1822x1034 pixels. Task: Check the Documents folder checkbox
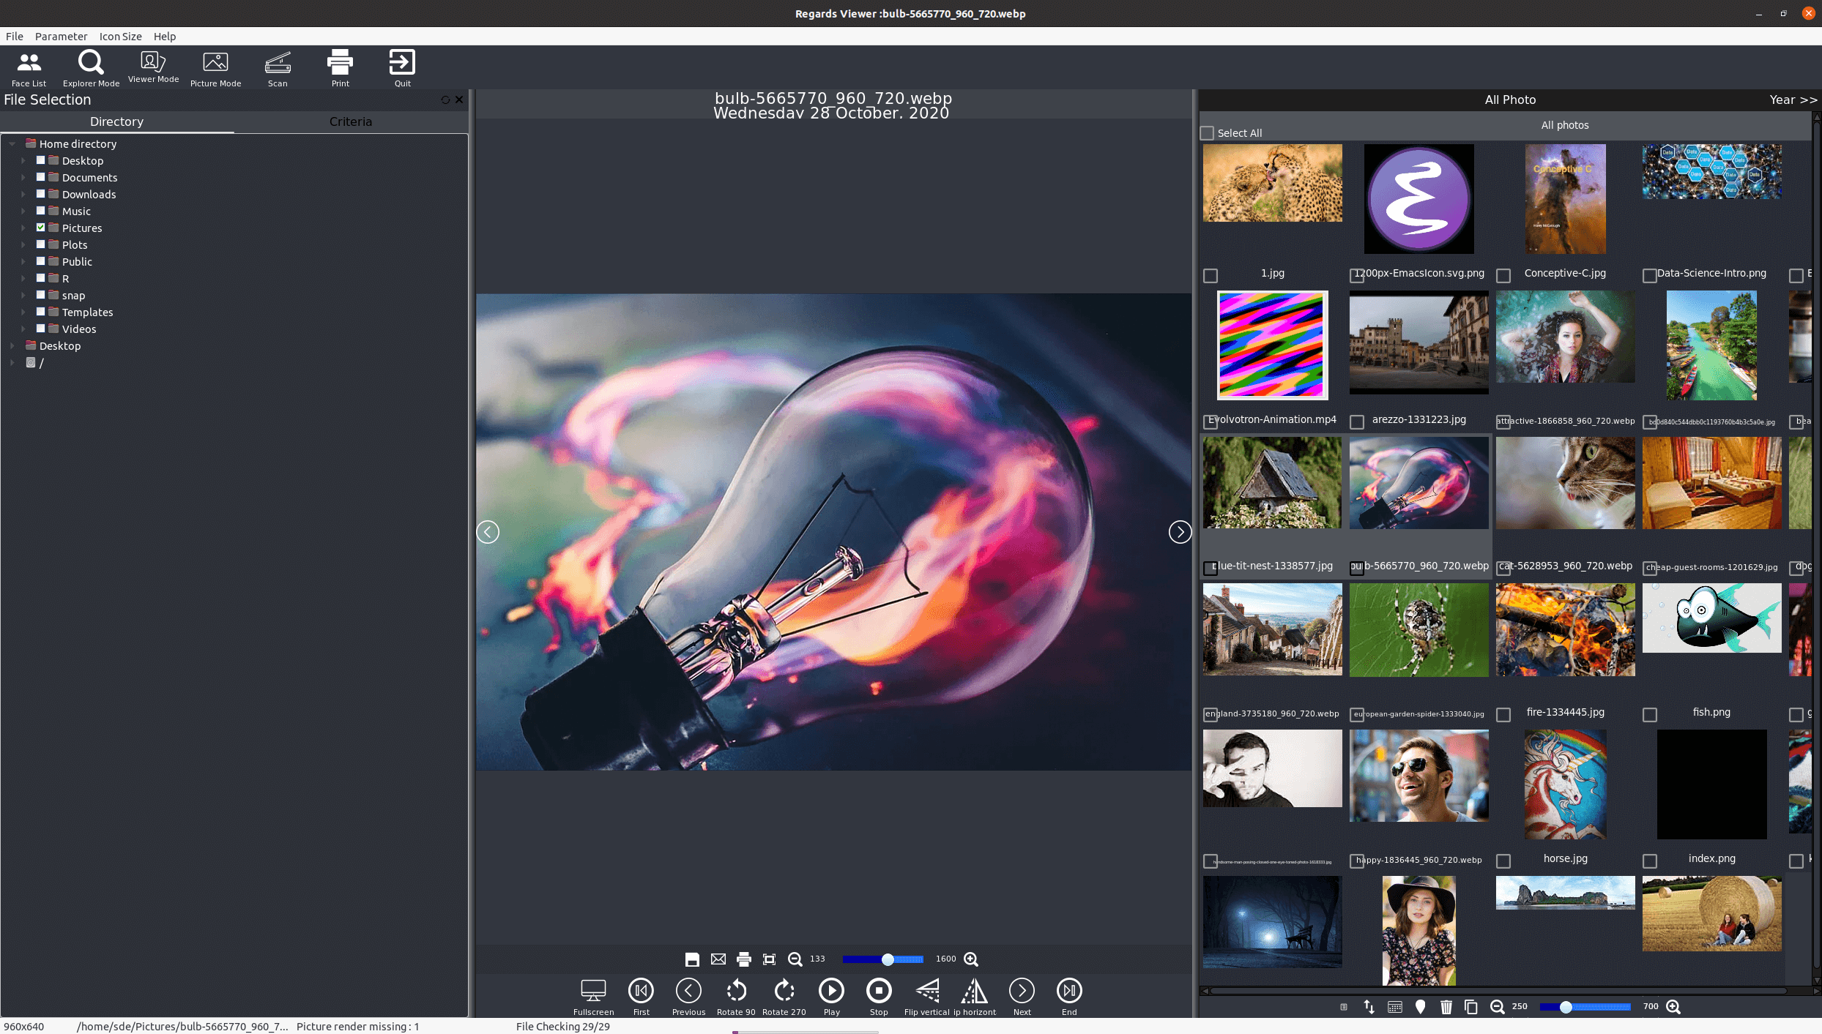41,177
